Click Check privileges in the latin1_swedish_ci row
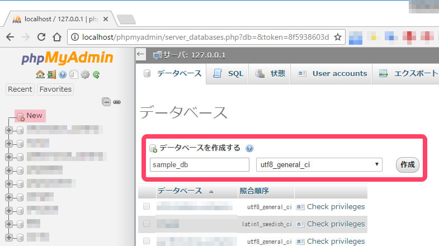Viewport: 439px width, 246px height. 331,224
